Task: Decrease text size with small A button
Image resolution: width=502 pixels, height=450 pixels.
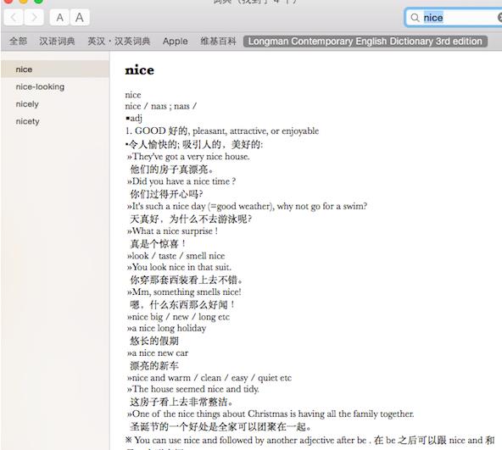Action: 59,17
